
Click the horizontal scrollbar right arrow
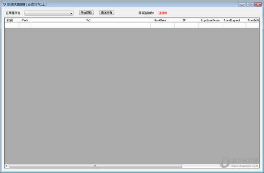[257, 166]
